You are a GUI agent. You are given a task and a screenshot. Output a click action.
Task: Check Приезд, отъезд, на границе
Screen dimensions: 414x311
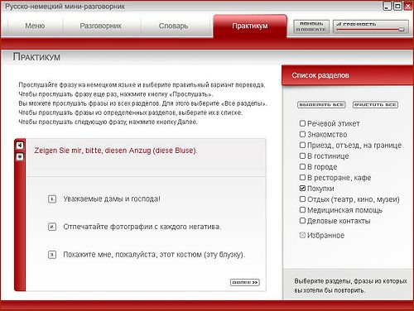302,145
